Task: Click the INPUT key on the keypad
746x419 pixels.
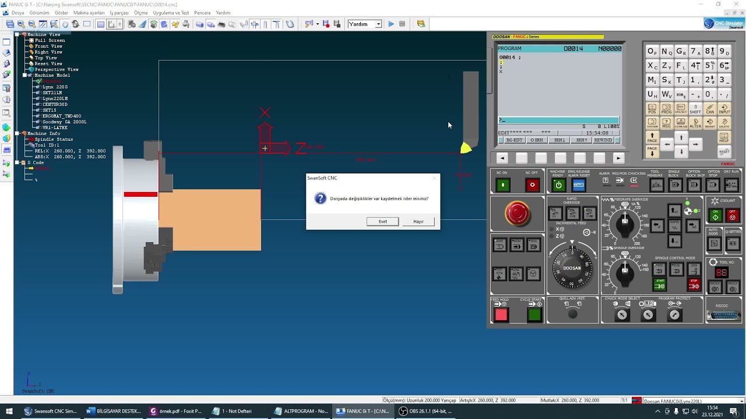Action: coord(724,109)
